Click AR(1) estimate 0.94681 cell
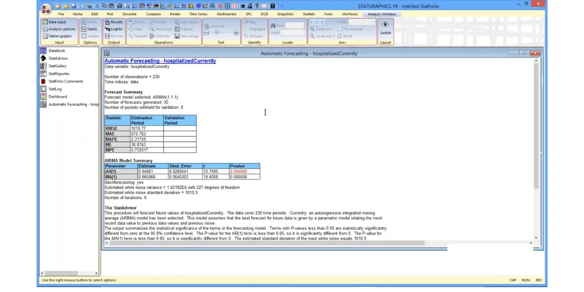Screen dimensions: 584x292 tap(152, 171)
